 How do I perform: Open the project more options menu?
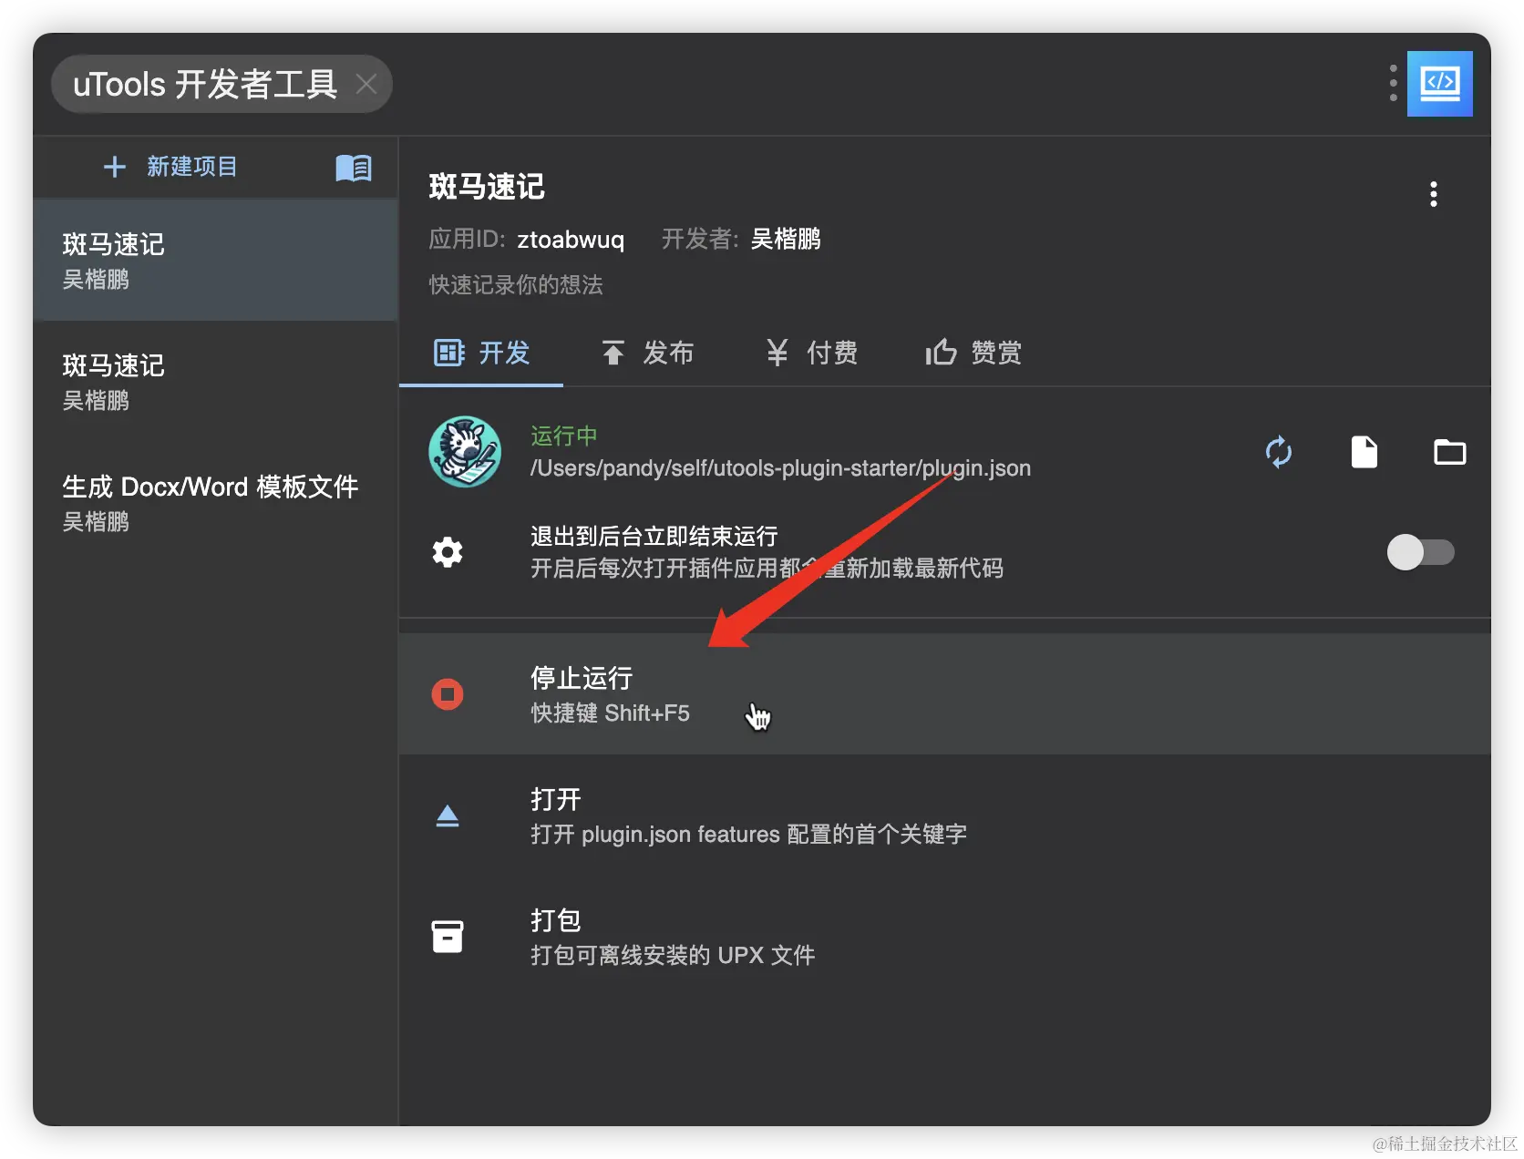pyautogui.click(x=1434, y=194)
